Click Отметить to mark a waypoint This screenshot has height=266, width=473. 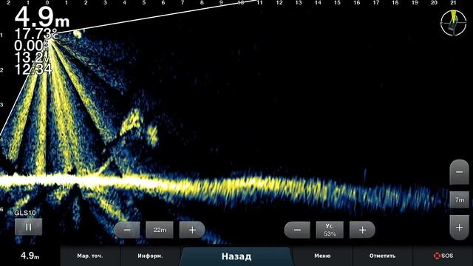pos(383,256)
